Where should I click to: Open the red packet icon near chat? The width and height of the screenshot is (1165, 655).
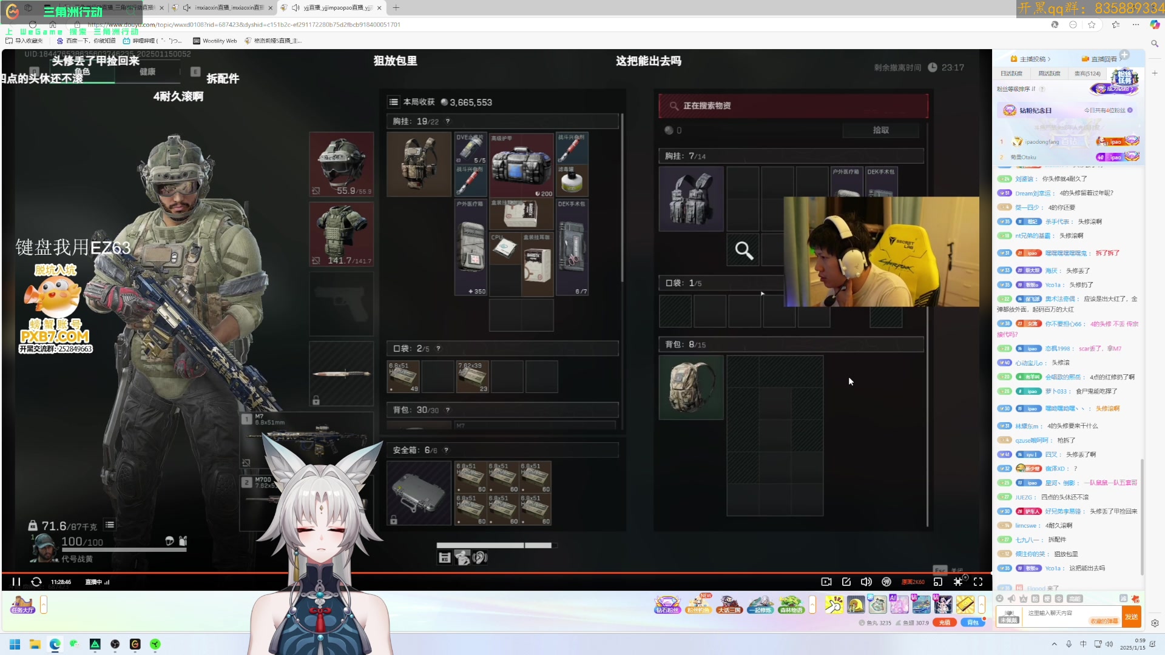pyautogui.click(x=1135, y=599)
